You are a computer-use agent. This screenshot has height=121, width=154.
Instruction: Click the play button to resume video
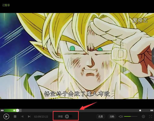pyautogui.click(x=6, y=116)
